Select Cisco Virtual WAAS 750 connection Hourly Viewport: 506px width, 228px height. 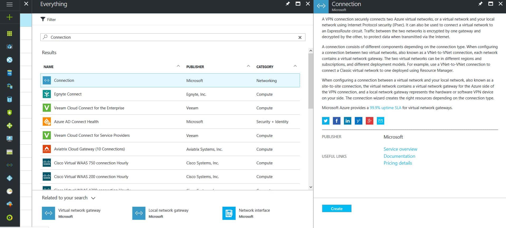point(170,163)
